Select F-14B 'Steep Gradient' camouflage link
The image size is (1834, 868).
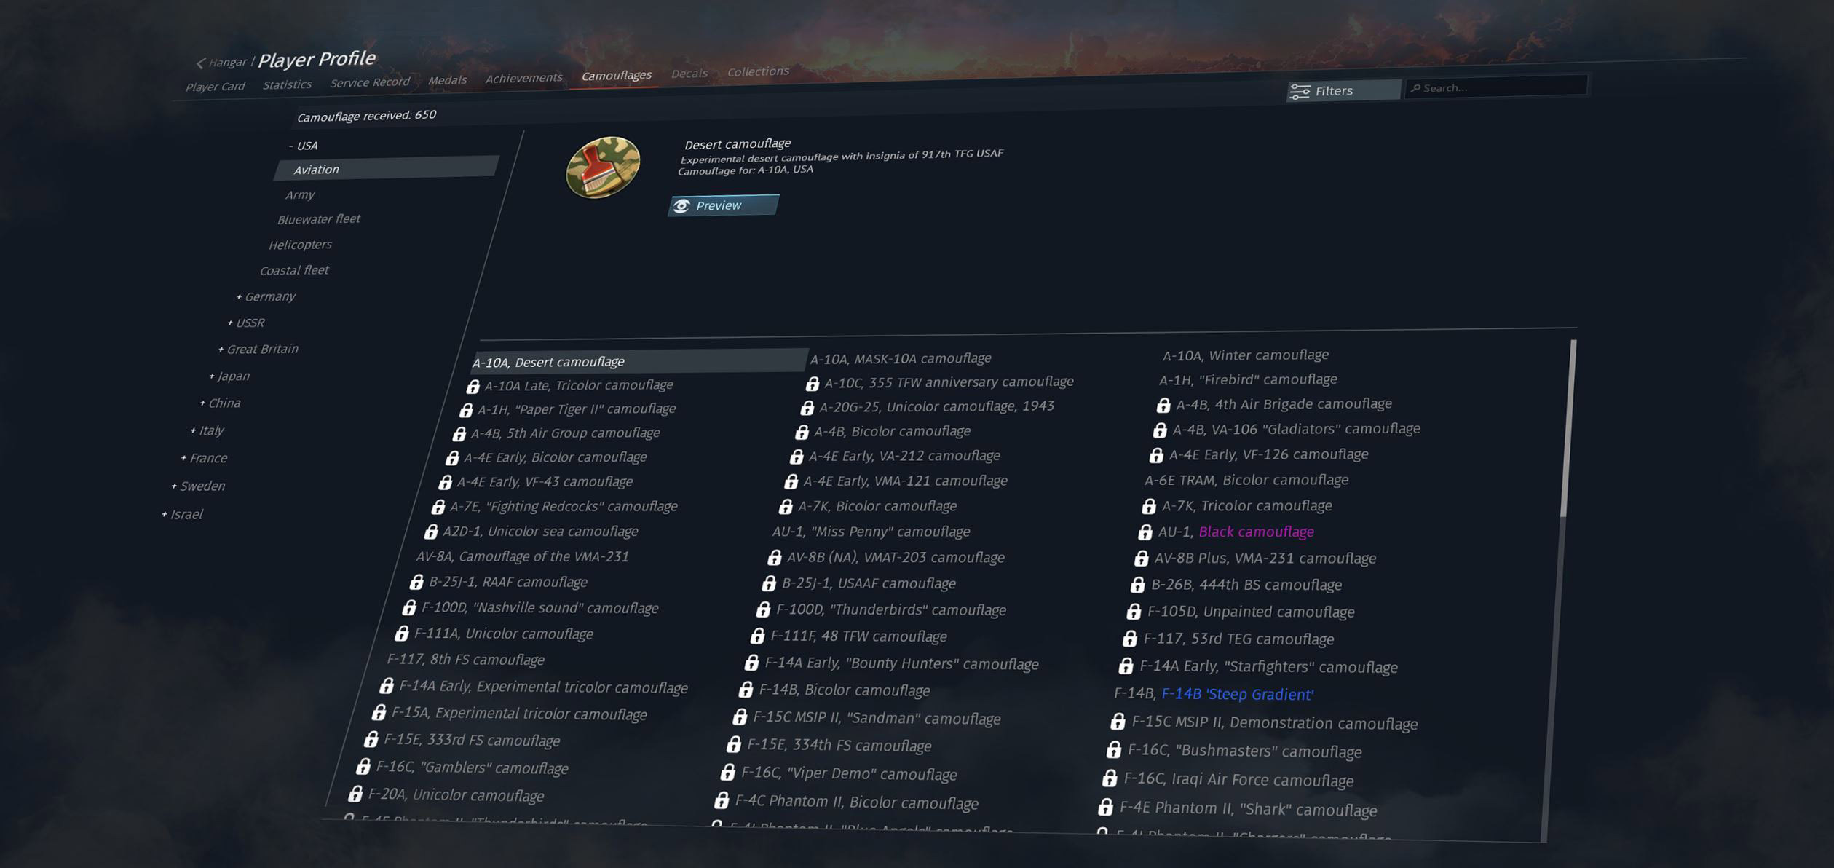pos(1238,695)
